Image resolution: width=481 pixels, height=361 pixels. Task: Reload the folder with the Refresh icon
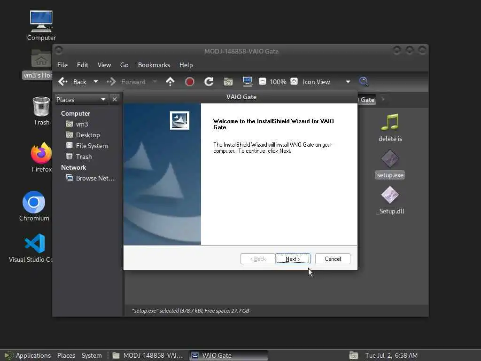point(209,82)
